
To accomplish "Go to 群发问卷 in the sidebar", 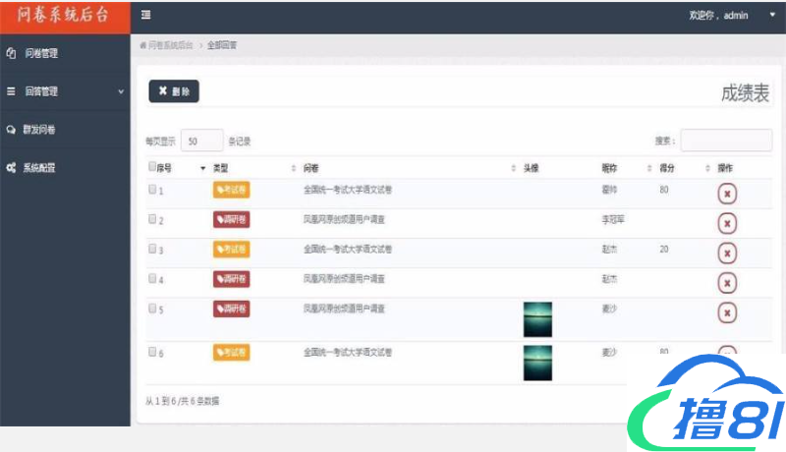I will [39, 130].
